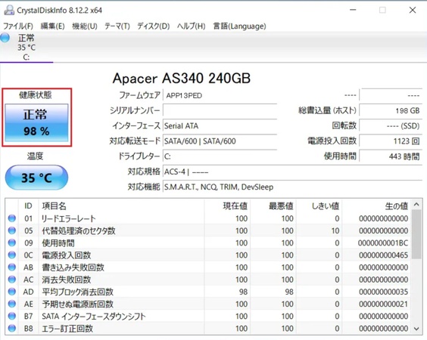The width and height of the screenshot is (427, 340).
Task: Click the CrystalDiskInfo app icon in title bar
Action: coord(9,10)
